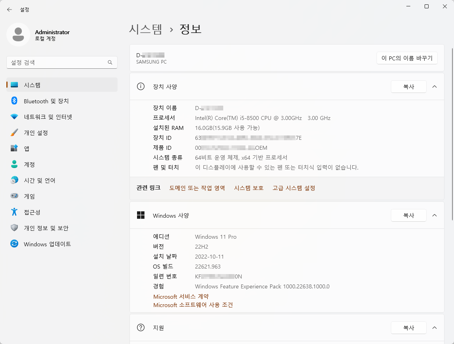Click the shield Privacy & Security icon

click(x=14, y=228)
